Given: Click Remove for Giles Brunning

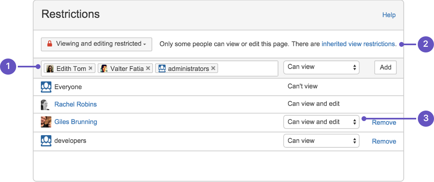Looking at the screenshot, I should pyautogui.click(x=384, y=122).
